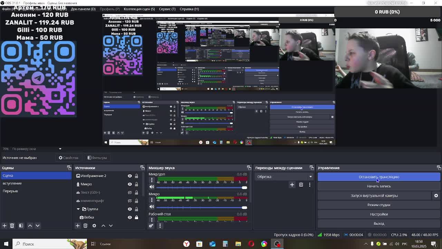This screenshot has width=442, height=249.
Task: Open File Explorer from the taskbar
Action: point(238,244)
